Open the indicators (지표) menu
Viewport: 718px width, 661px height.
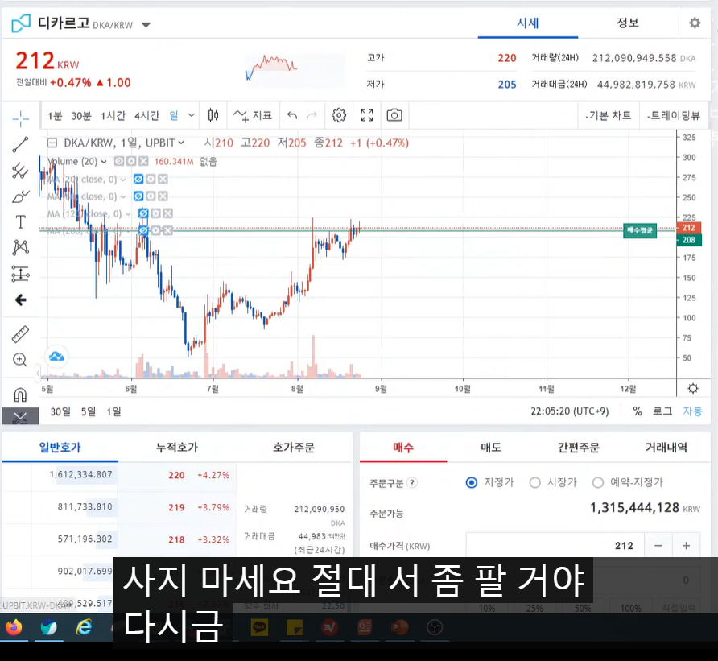click(252, 115)
